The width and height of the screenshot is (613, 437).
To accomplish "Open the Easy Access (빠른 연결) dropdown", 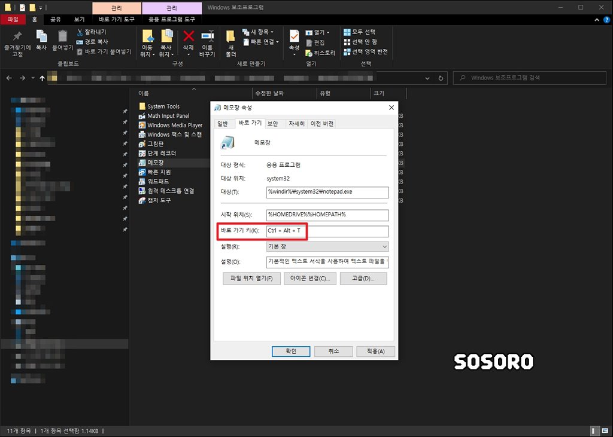I will (261, 42).
